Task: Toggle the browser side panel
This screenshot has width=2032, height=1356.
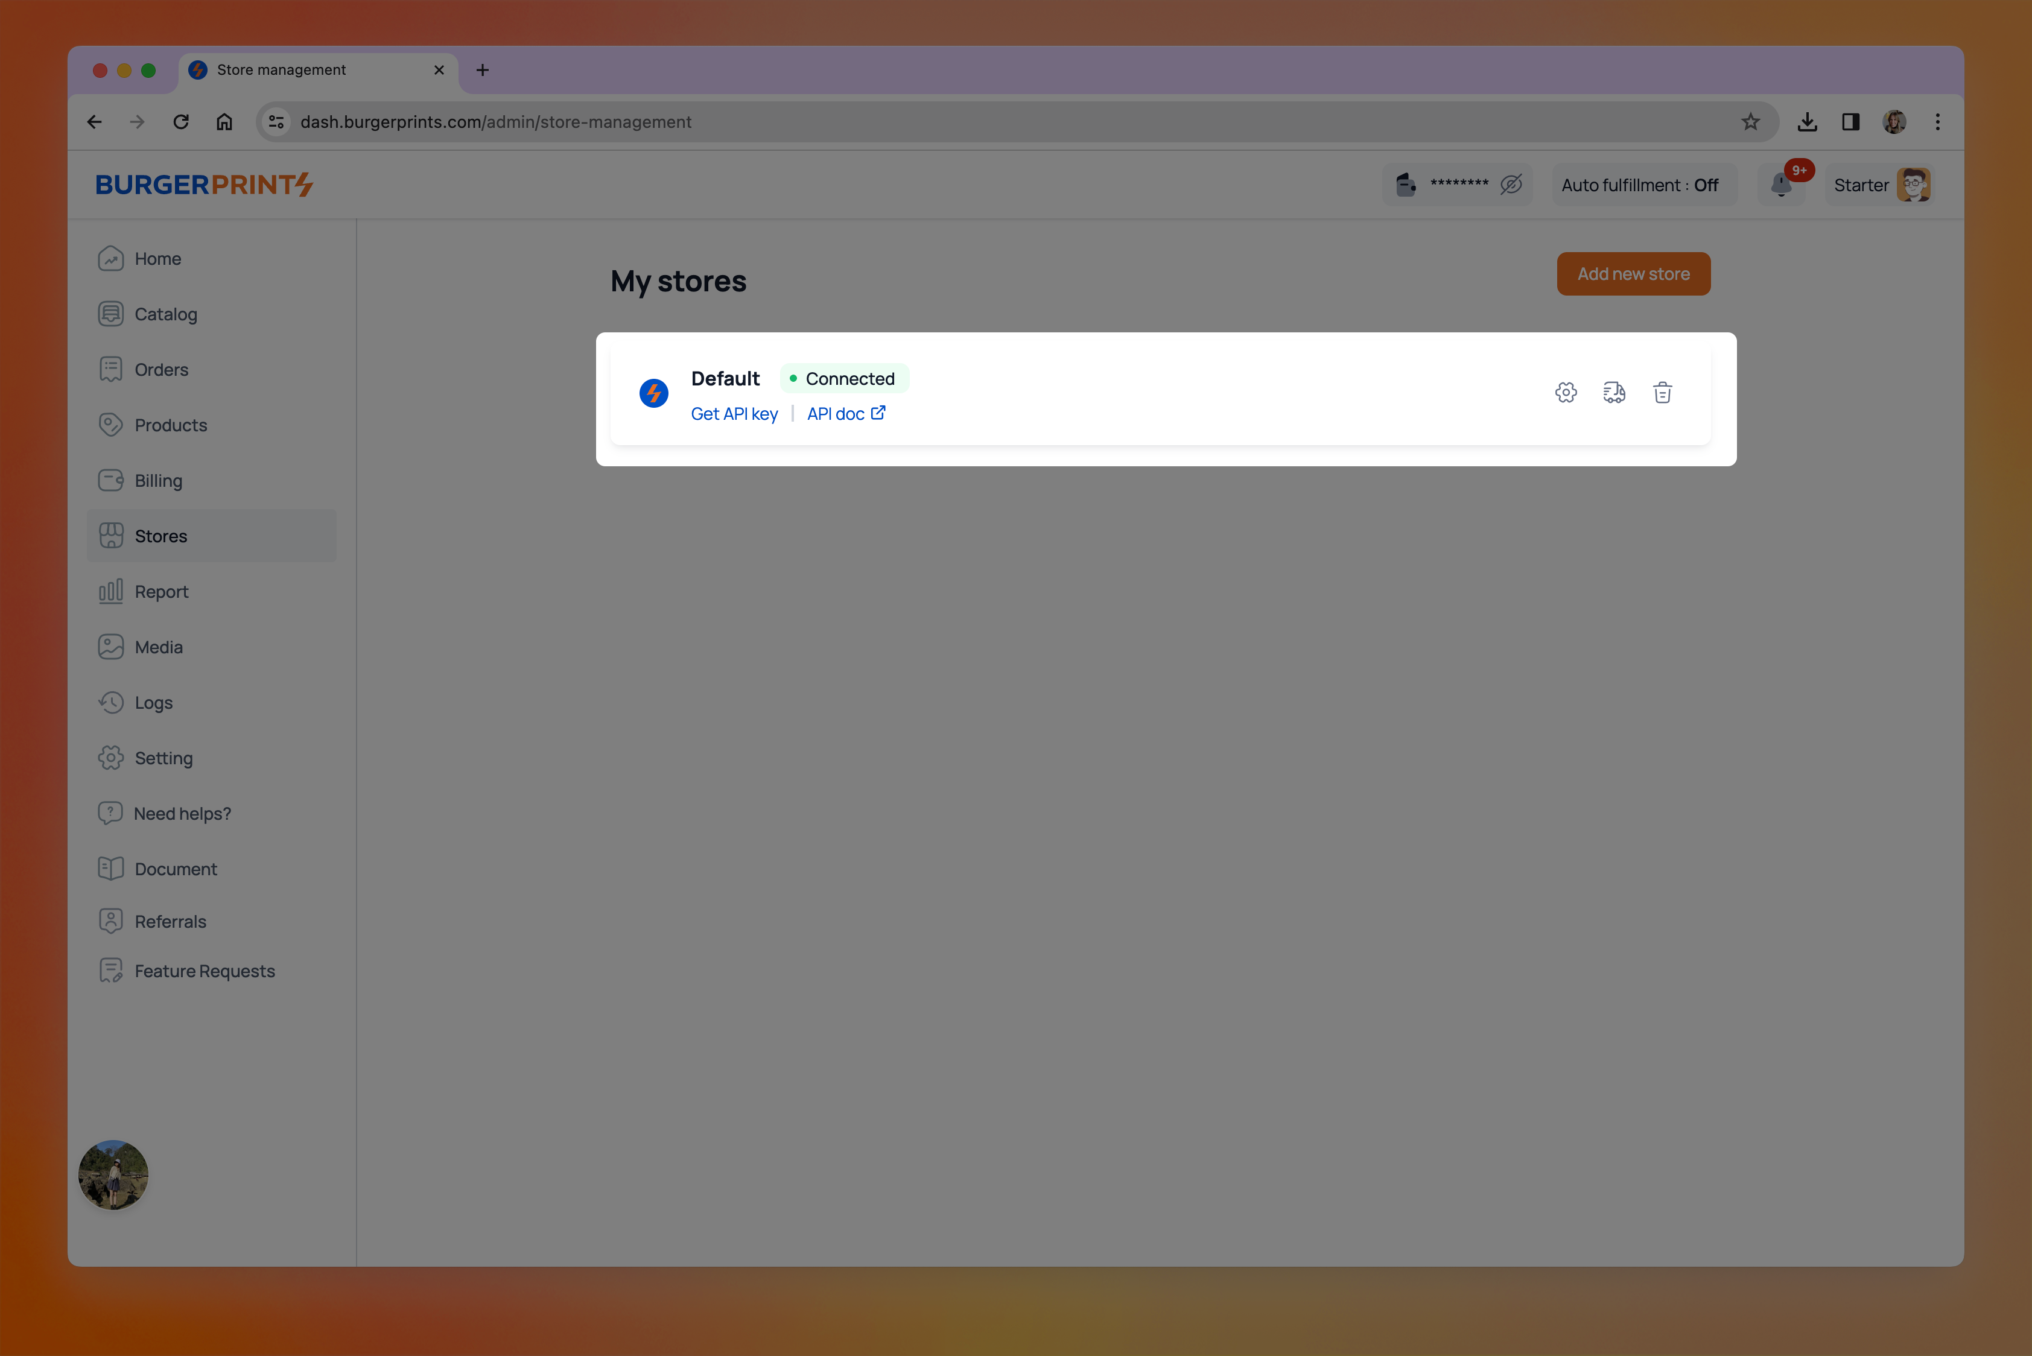Action: click(1851, 122)
